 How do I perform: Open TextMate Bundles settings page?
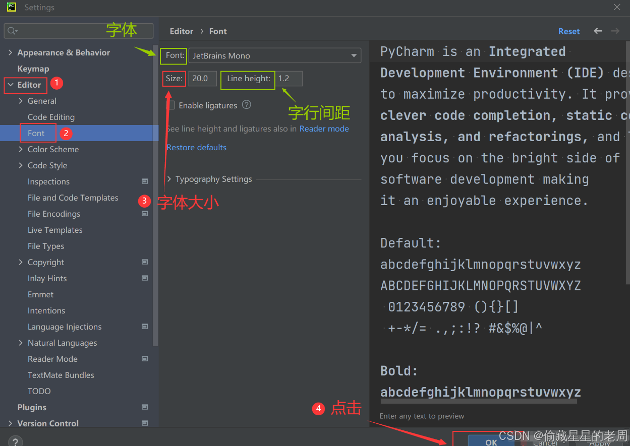[x=61, y=375]
